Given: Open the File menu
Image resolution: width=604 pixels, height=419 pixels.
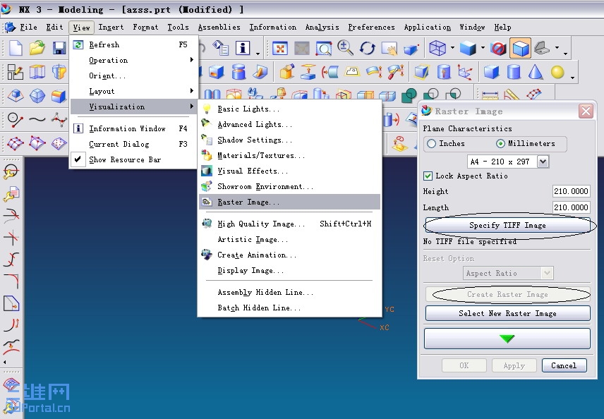Looking at the screenshot, I should 28,28.
